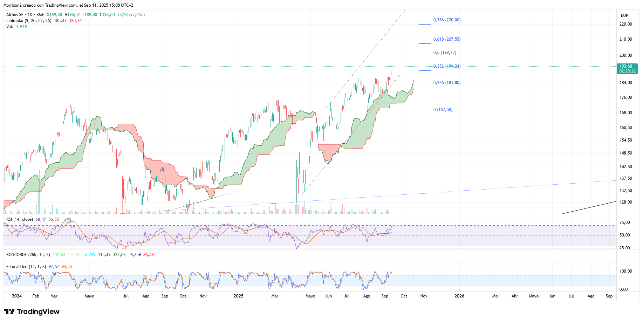Click the Koncorde value 86,48
Image resolution: width=643 pixels, height=322 pixels.
coord(149,255)
